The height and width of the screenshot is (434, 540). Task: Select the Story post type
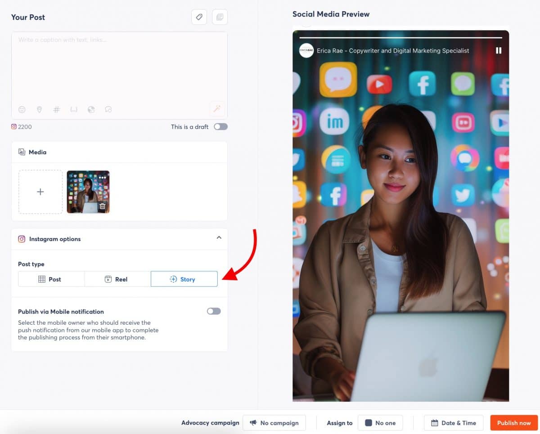click(x=184, y=279)
